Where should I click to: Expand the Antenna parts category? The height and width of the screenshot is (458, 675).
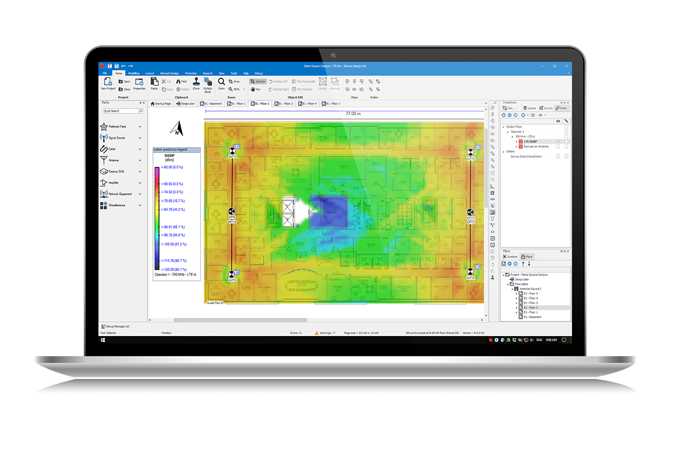(x=139, y=160)
